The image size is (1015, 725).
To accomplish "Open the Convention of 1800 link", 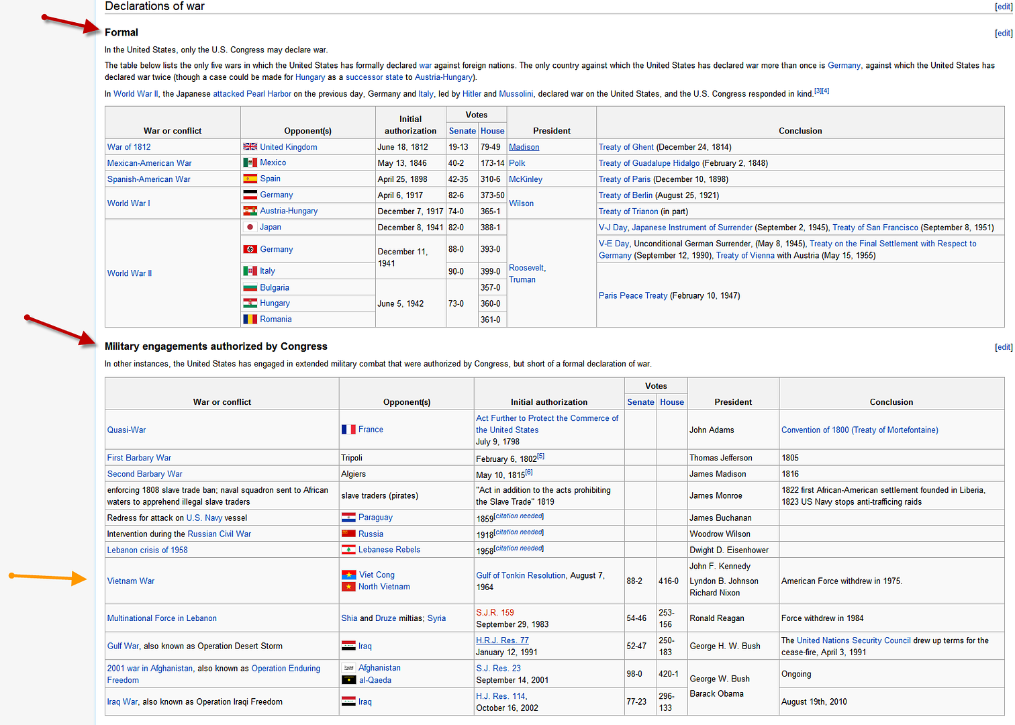I will pos(859,430).
